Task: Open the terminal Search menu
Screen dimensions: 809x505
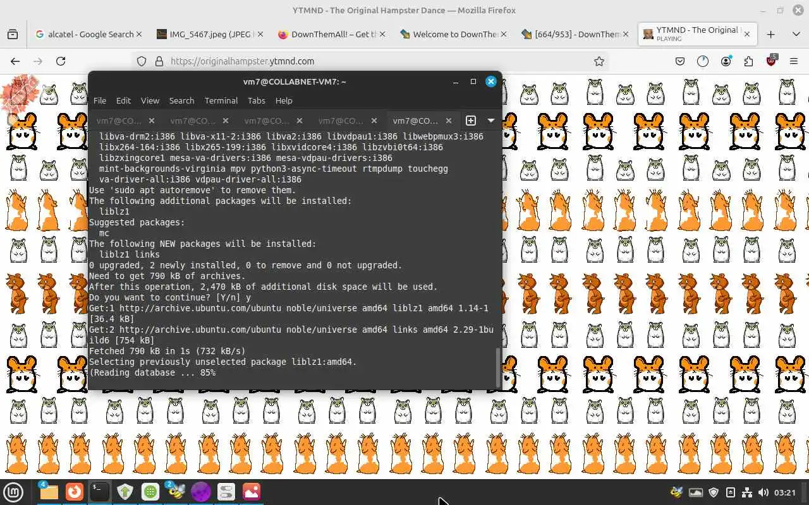Action: point(181,100)
